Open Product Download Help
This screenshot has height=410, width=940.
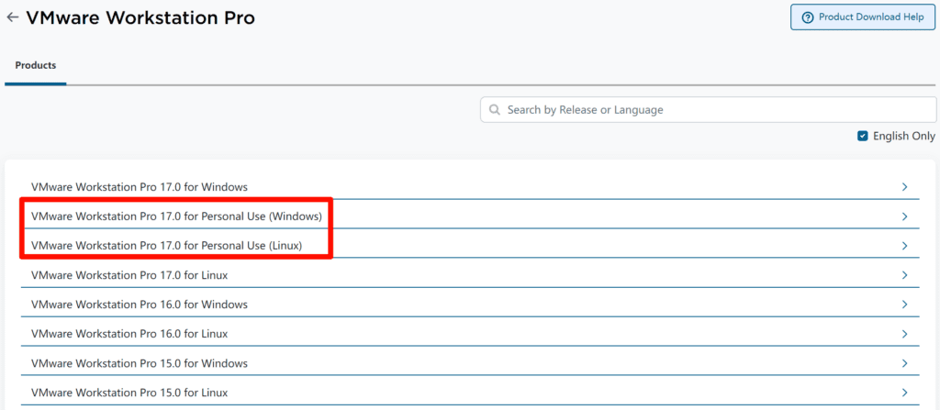click(x=863, y=17)
